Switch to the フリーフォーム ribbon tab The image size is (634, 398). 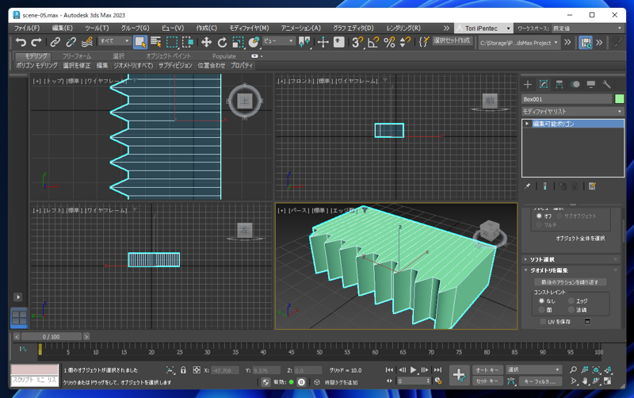[x=77, y=56]
